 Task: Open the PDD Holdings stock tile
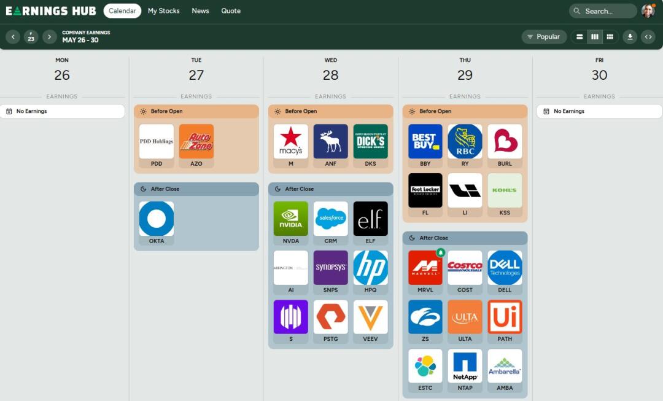coord(157,146)
